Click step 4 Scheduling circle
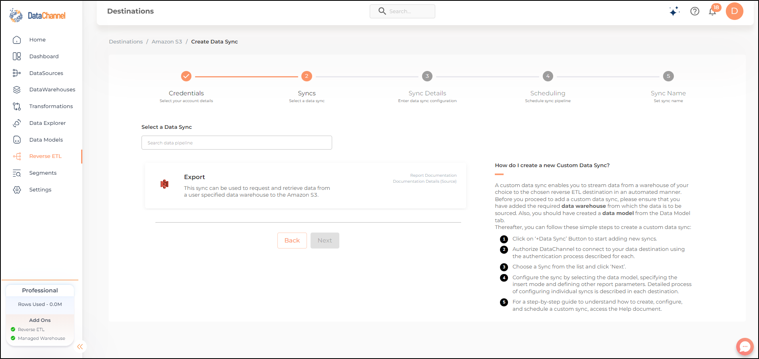 548,76
